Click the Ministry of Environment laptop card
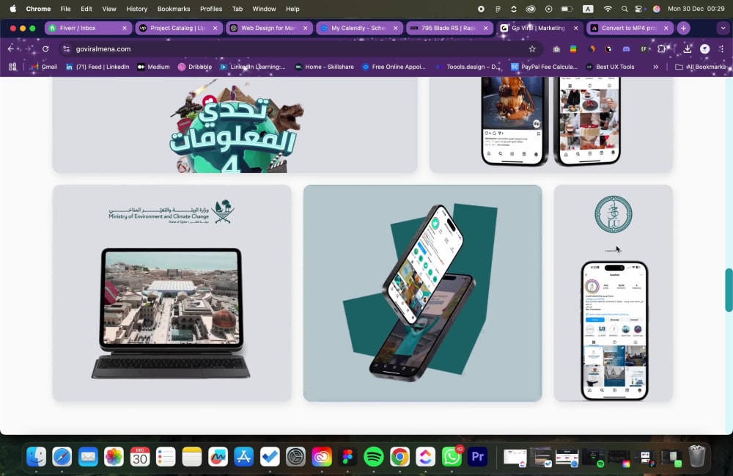 click(172, 293)
